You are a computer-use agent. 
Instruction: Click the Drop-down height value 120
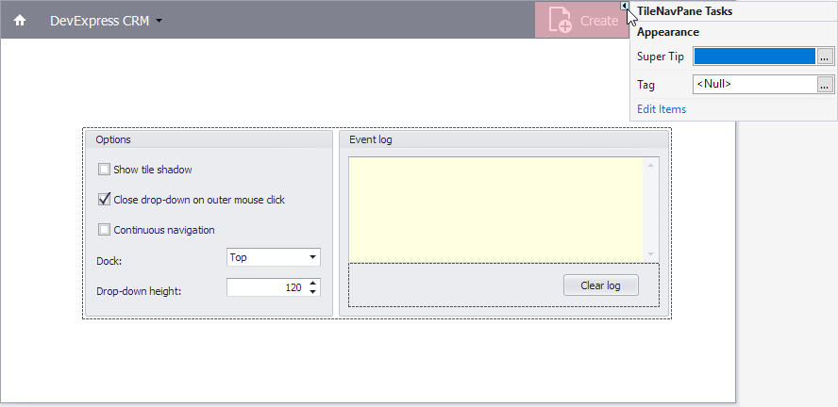pos(293,287)
